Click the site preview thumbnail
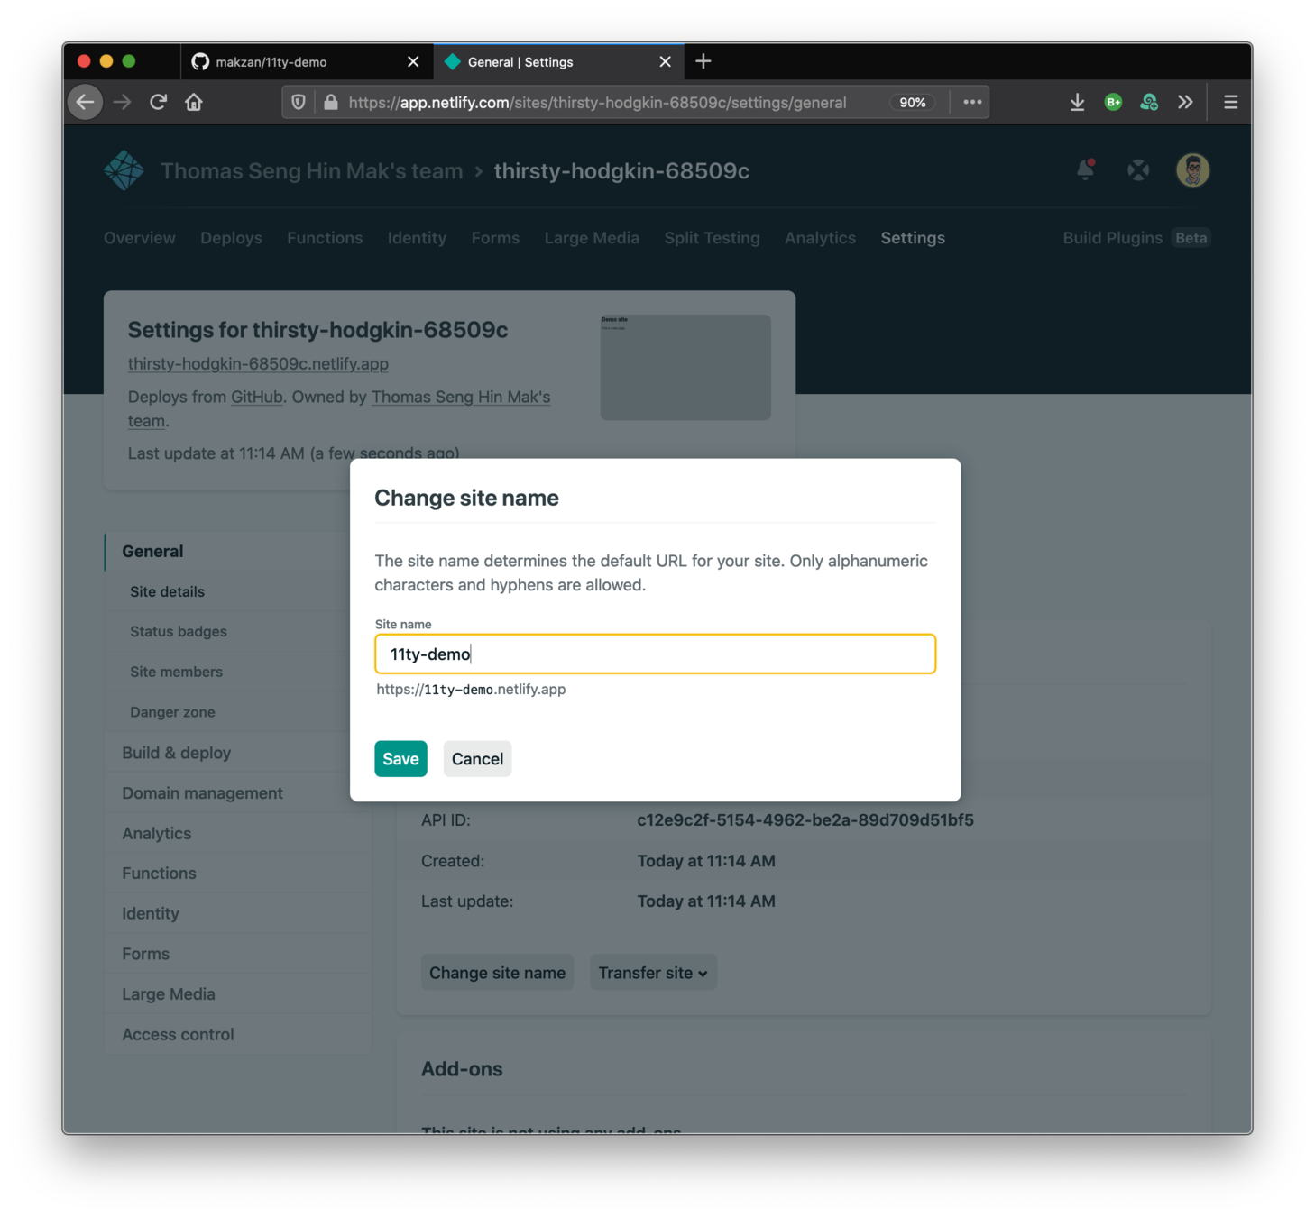Image resolution: width=1315 pixels, height=1217 pixels. tap(685, 367)
